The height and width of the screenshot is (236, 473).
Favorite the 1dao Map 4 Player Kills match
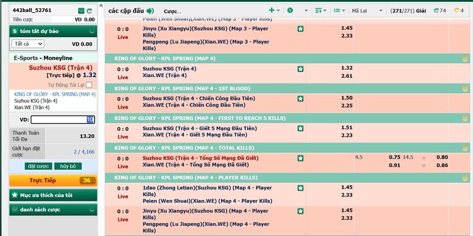point(300,188)
